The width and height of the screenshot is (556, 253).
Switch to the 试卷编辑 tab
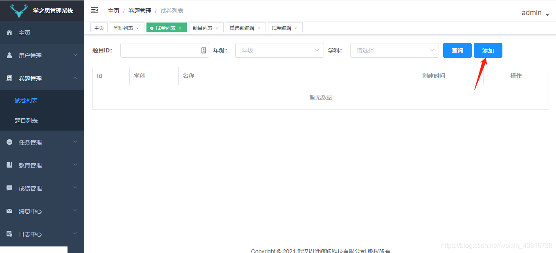click(282, 27)
